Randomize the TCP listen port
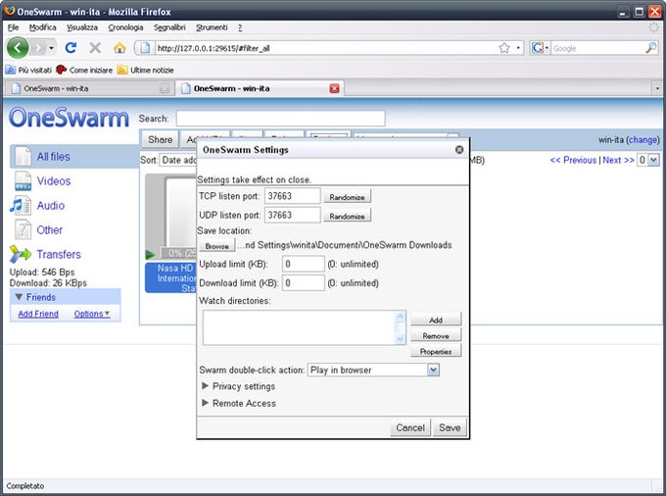 point(347,197)
